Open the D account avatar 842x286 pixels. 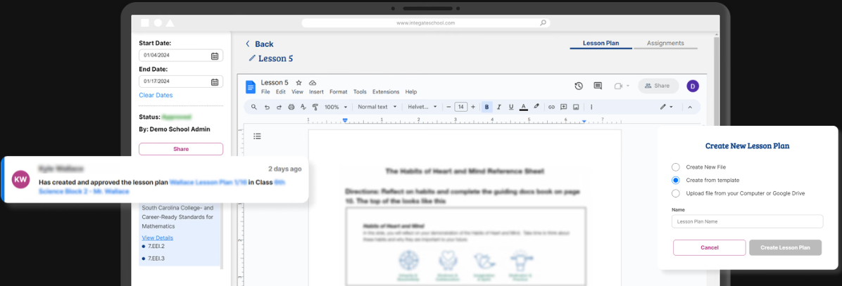pos(693,86)
